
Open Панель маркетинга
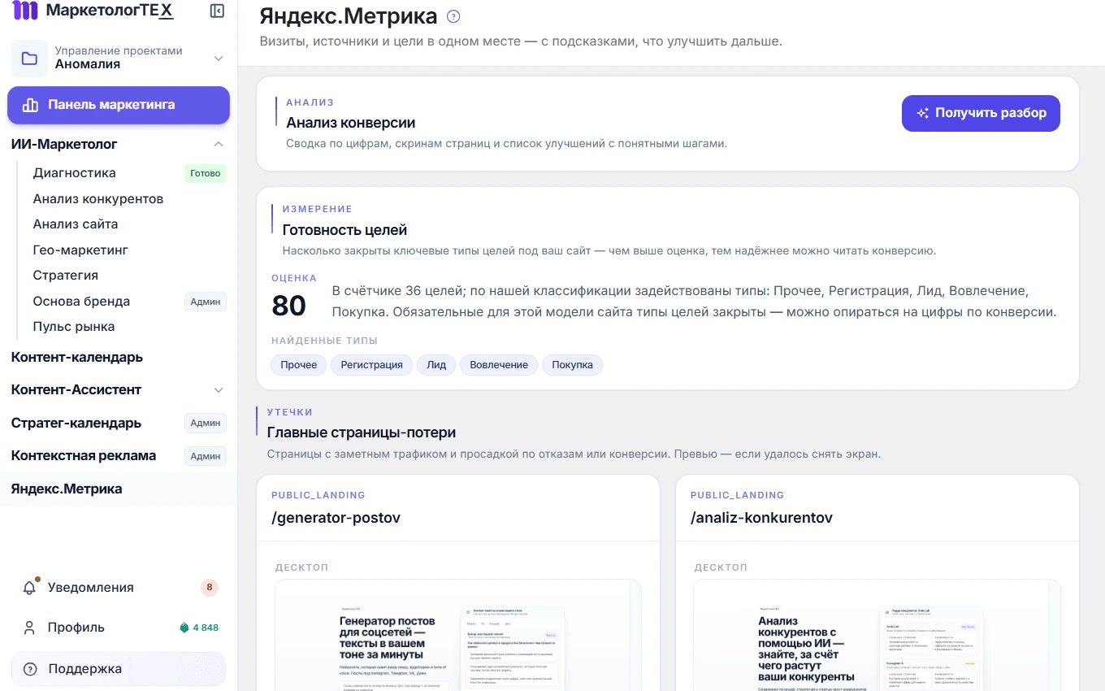[119, 105]
